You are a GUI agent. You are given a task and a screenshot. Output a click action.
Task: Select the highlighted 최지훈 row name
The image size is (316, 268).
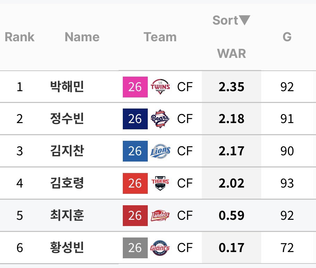point(67,215)
